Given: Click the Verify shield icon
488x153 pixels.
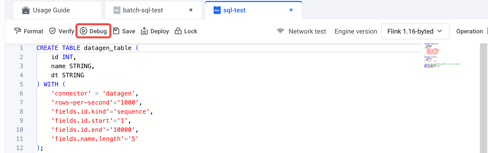Looking at the screenshot, I should click(52, 31).
